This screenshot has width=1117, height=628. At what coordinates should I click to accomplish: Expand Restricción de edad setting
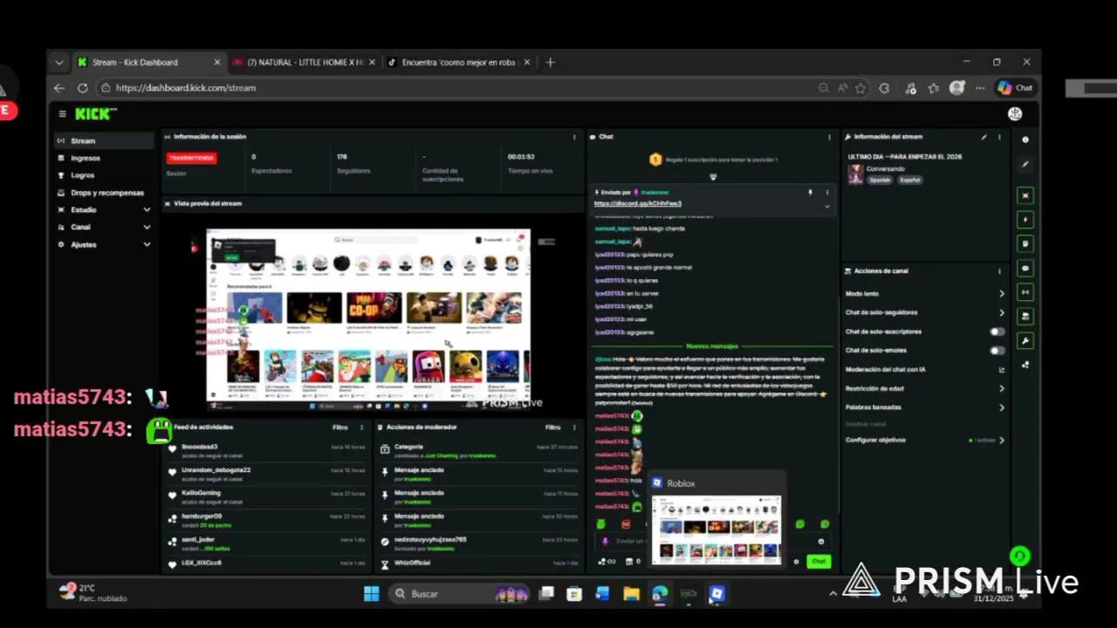(925, 389)
